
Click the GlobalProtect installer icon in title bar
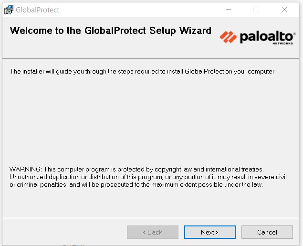click(8, 10)
